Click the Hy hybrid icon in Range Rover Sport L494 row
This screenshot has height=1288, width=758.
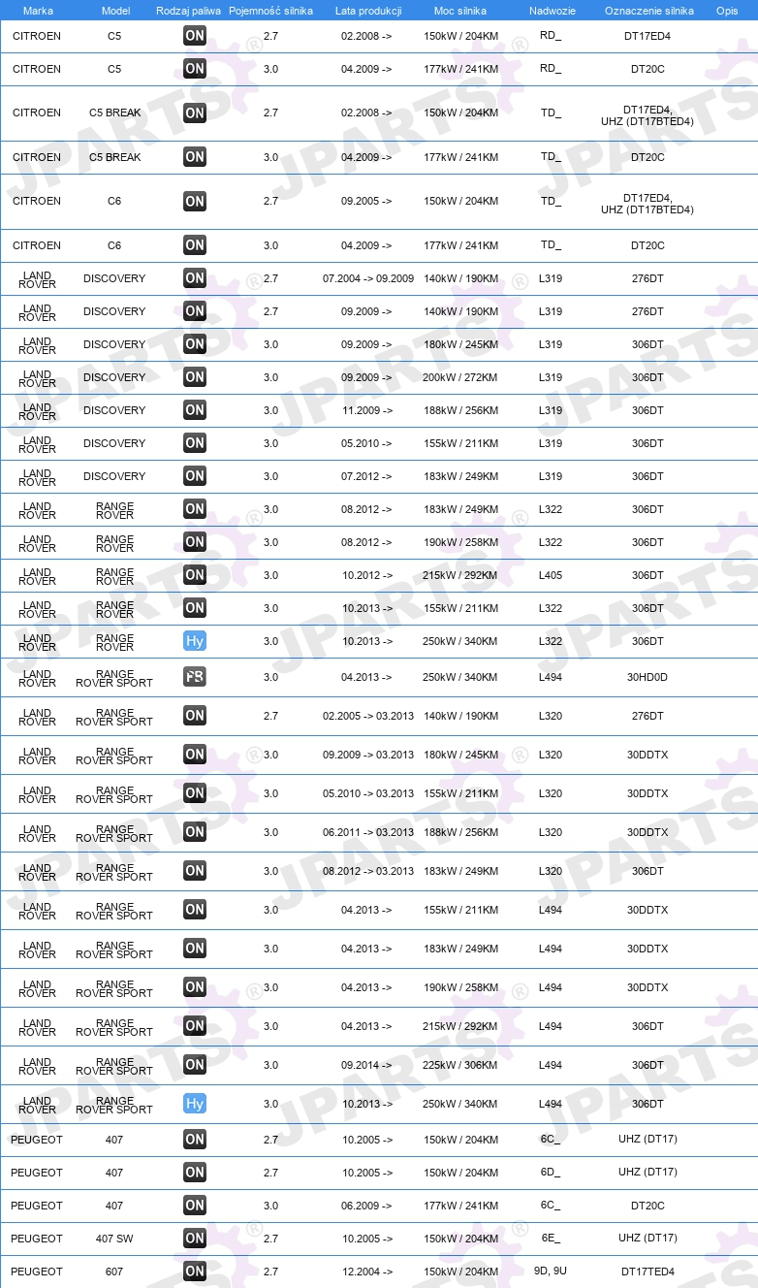195,1104
